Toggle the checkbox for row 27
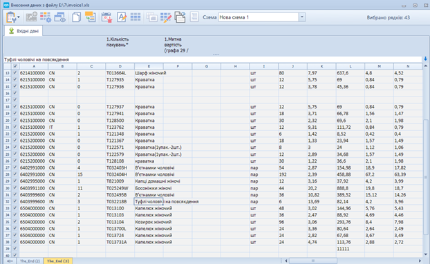Image resolution: width=430 pixels, height=264 pixels. point(15,167)
